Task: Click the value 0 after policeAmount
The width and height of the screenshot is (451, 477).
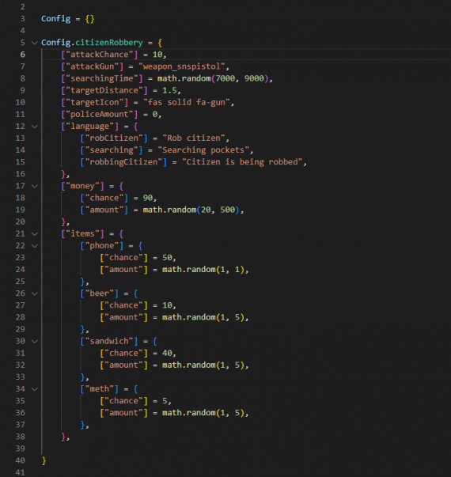Action: pos(155,114)
